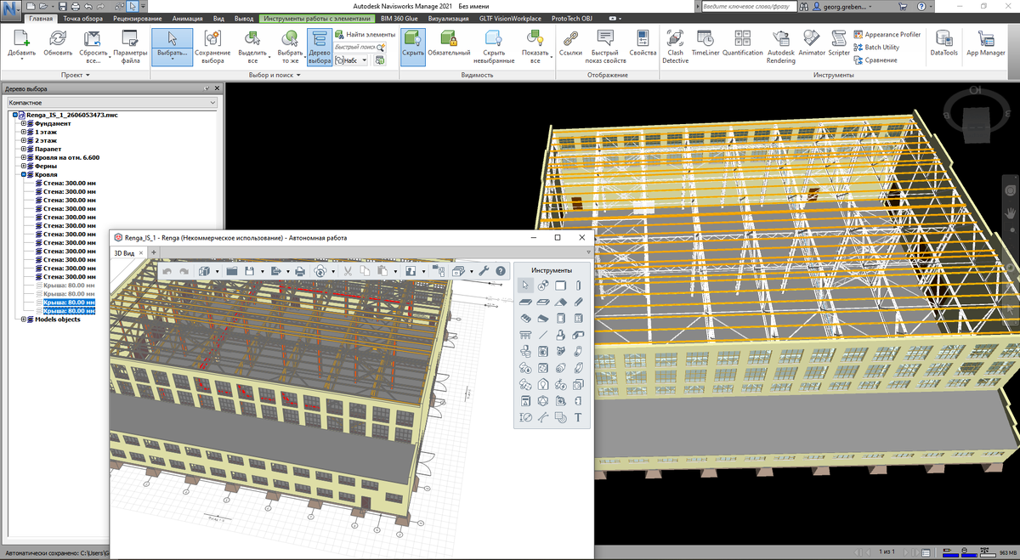Select the line tool in Renga Инструменты
The image size is (1020, 560).
[x=543, y=335]
